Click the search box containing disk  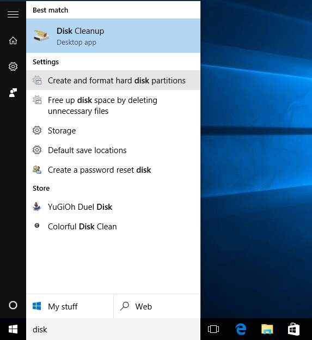click(113, 329)
